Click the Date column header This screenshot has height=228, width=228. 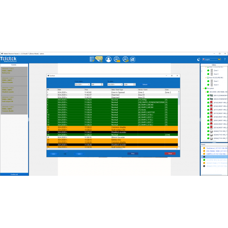[x=70, y=90]
